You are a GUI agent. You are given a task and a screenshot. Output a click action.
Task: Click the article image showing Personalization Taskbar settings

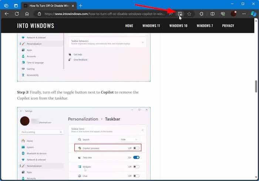coord(84,143)
